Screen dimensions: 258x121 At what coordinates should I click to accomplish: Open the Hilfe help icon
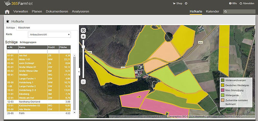click(230, 4)
